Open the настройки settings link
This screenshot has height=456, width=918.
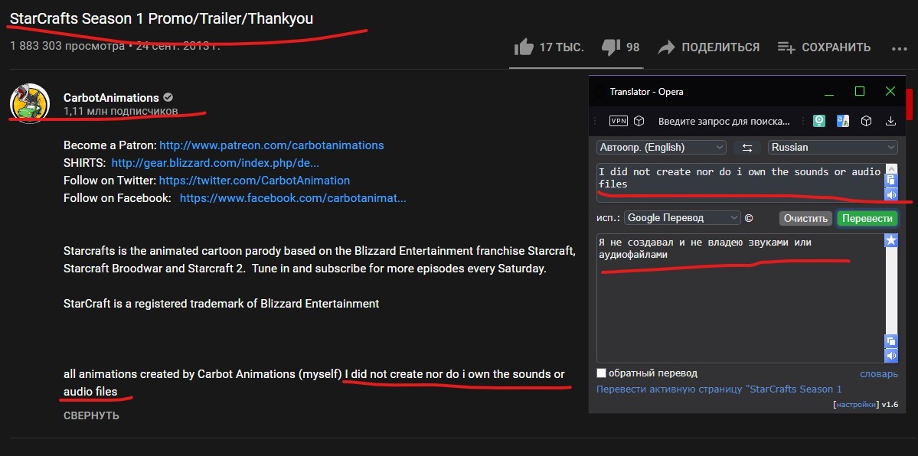[x=855, y=405]
